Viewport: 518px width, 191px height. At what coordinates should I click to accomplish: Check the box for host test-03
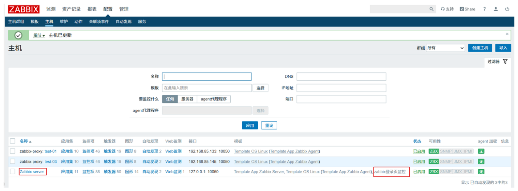coord(13,162)
